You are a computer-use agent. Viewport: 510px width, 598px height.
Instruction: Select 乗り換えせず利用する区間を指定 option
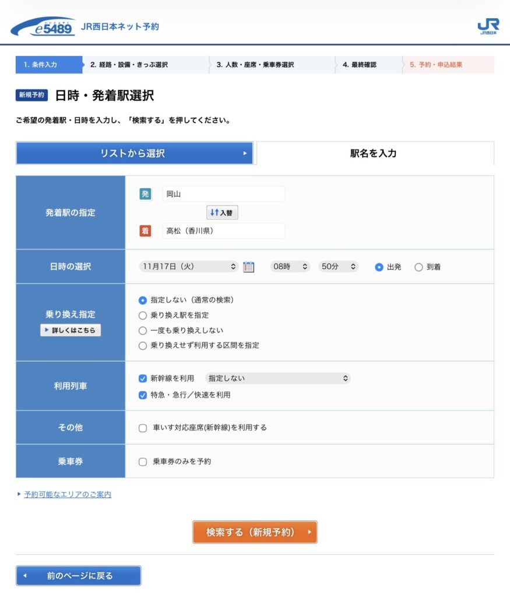(x=143, y=346)
